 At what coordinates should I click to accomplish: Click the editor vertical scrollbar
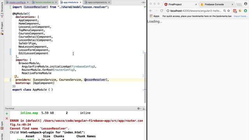(145, 78)
